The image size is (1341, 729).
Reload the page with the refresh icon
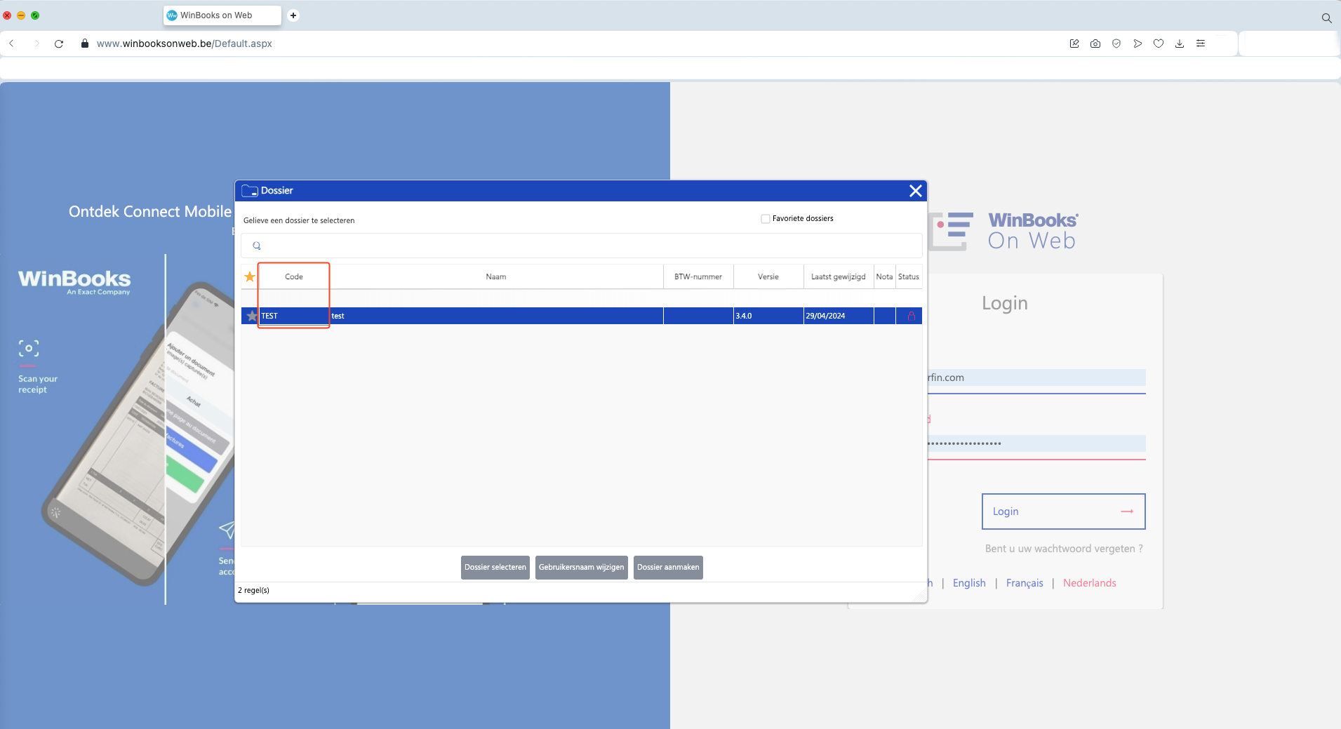tap(59, 44)
